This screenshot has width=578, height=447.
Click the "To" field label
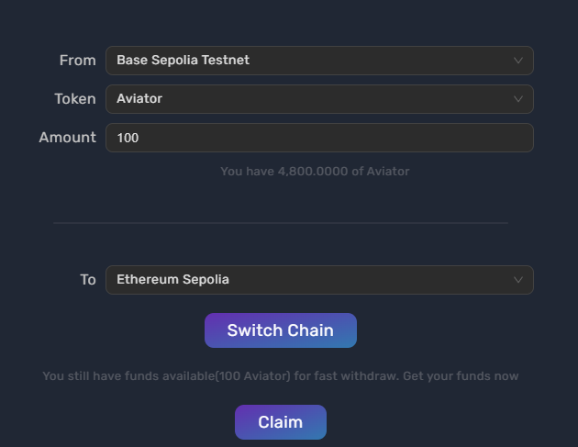(x=87, y=280)
